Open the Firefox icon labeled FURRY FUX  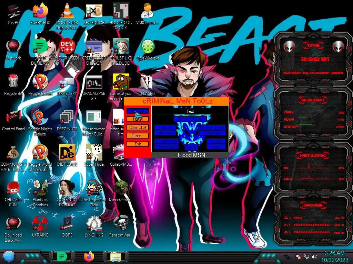(40, 14)
